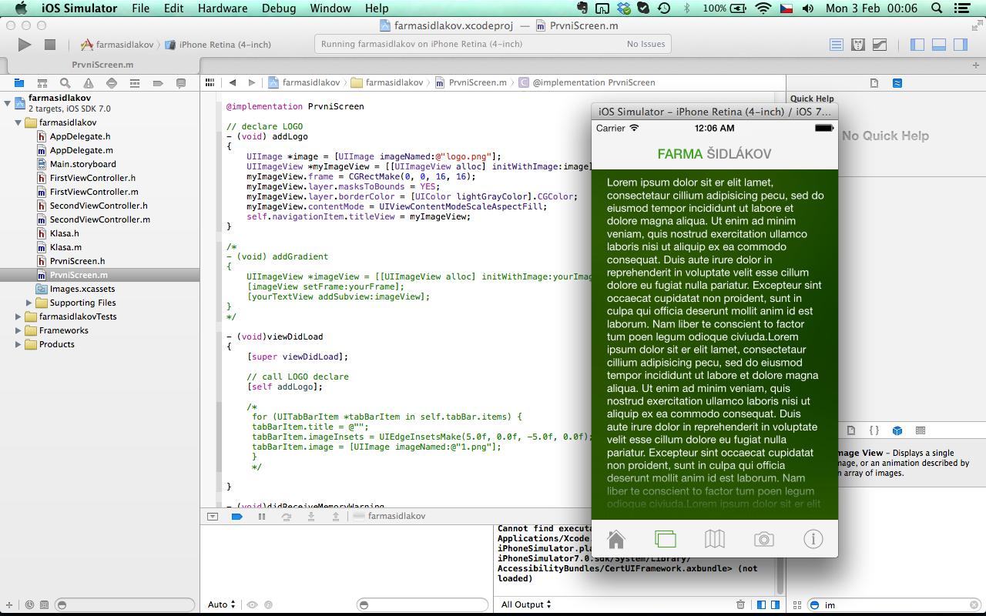Toggle the Utilities pane visibility
Image resolution: width=986 pixels, height=616 pixels.
coord(960,45)
